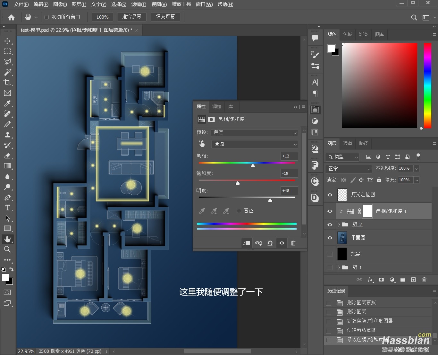Toggle scroll all windows checkbox
This screenshot has width=438, height=355.
(x=46, y=17)
